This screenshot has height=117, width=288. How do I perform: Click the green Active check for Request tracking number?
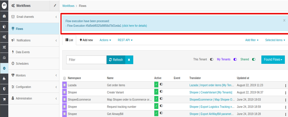156,107
